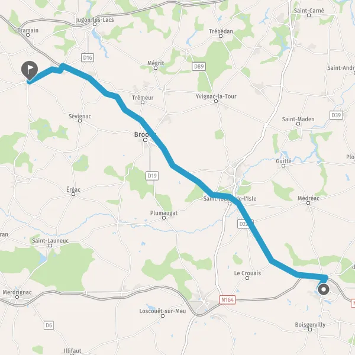Screen dimensions: 355x355
Task: Click the start flag marker pin
Action: [x=30, y=70]
